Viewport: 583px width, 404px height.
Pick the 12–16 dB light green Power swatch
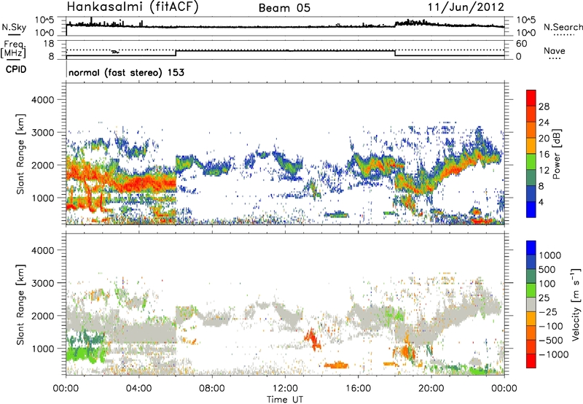531,162
